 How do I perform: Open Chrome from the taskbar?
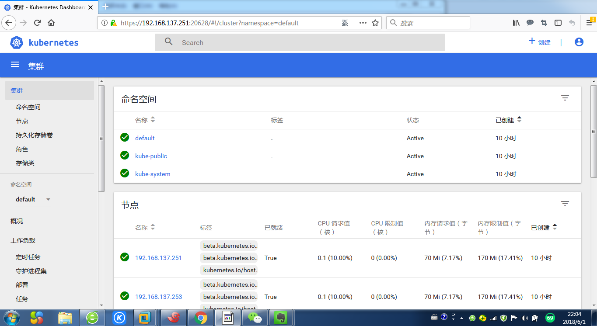click(201, 318)
